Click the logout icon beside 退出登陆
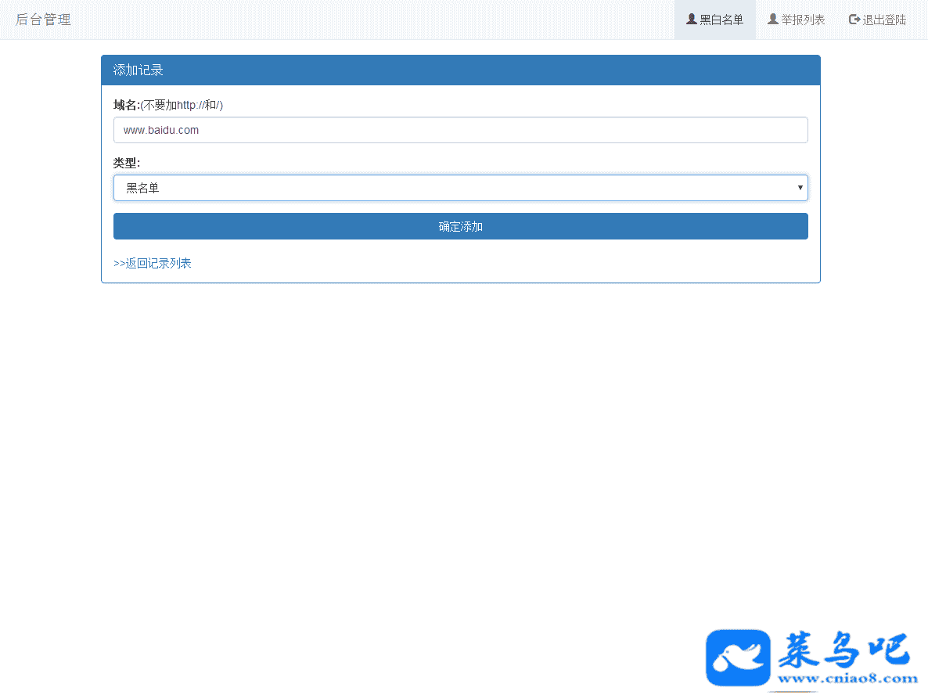Image resolution: width=928 pixels, height=695 pixels. click(x=854, y=20)
